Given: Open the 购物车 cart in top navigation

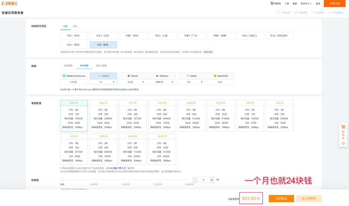Looking at the screenshot, I should coord(276,4).
